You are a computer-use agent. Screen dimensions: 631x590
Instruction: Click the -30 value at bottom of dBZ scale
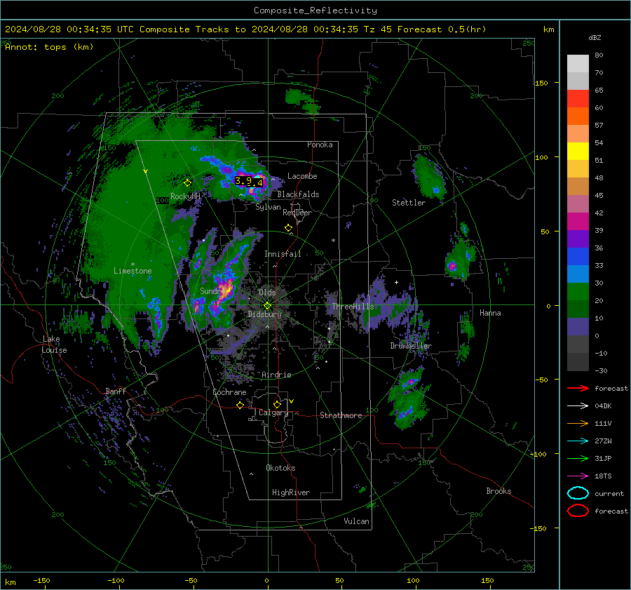[x=601, y=370]
